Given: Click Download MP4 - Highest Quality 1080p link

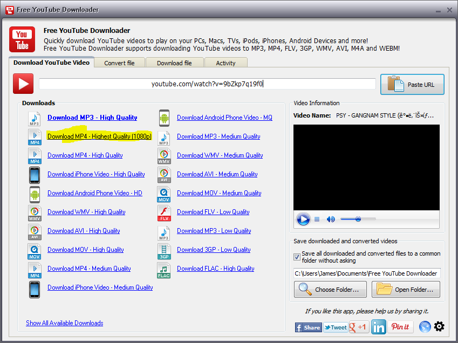Looking at the screenshot, I should (99, 136).
